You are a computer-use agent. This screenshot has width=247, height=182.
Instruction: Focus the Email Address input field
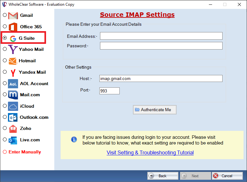[161, 36]
